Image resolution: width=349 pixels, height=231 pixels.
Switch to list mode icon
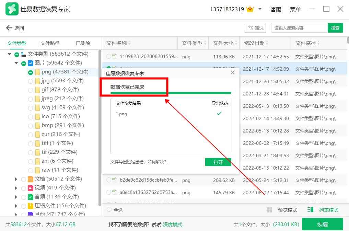(x=310, y=210)
